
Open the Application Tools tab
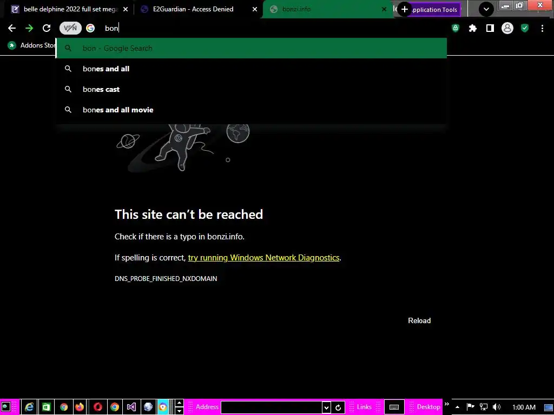435,10
